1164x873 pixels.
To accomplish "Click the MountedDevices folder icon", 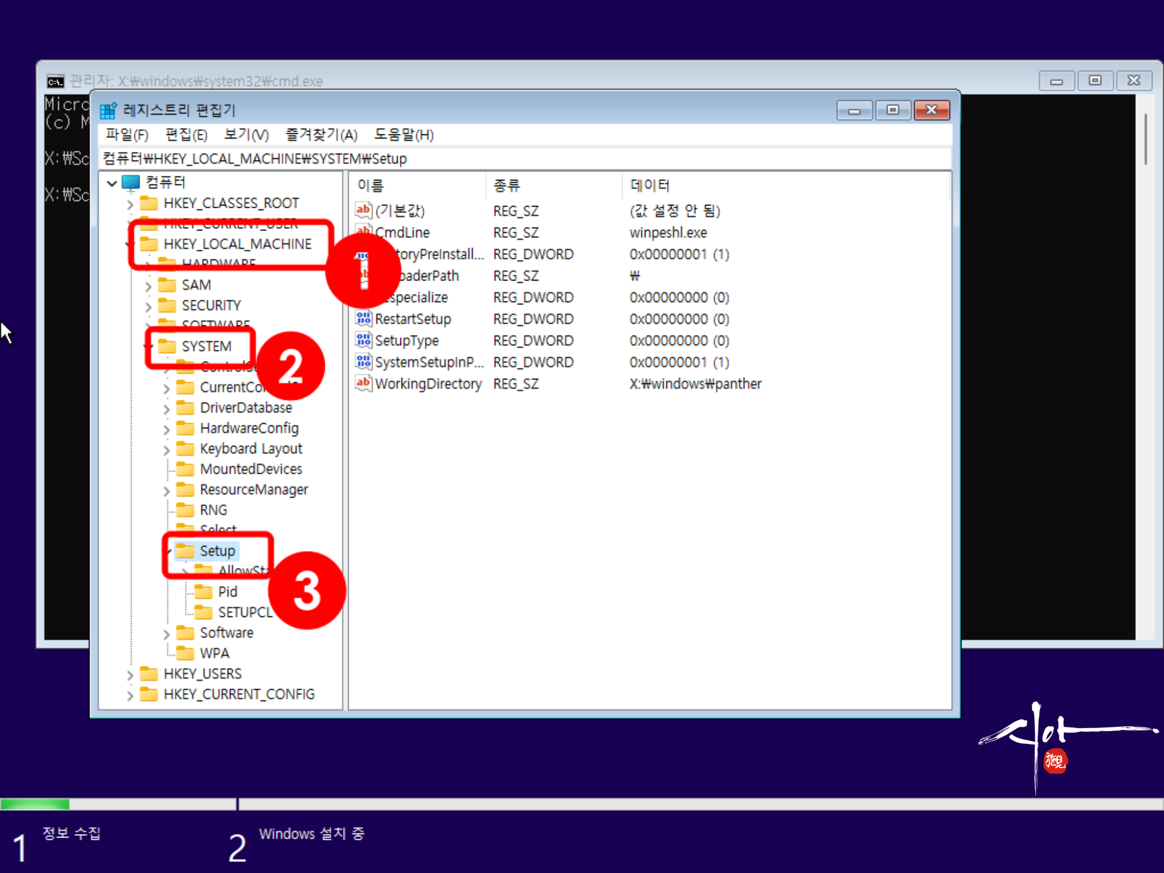I will point(185,469).
